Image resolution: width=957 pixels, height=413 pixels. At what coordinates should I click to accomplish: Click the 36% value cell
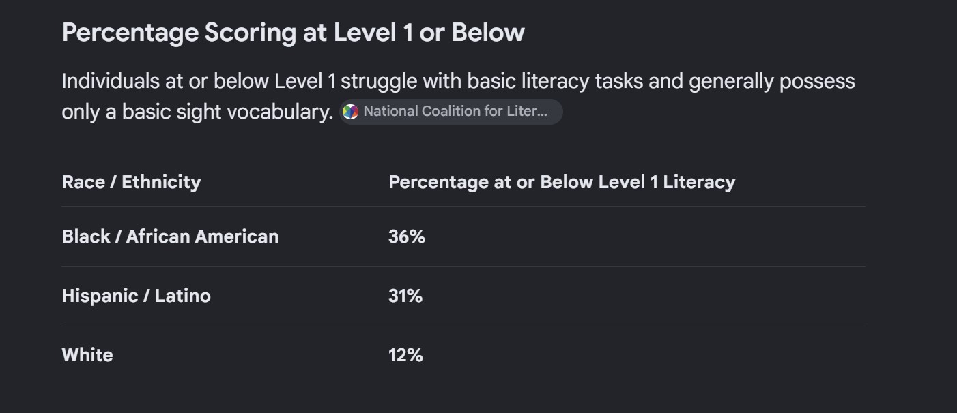406,236
